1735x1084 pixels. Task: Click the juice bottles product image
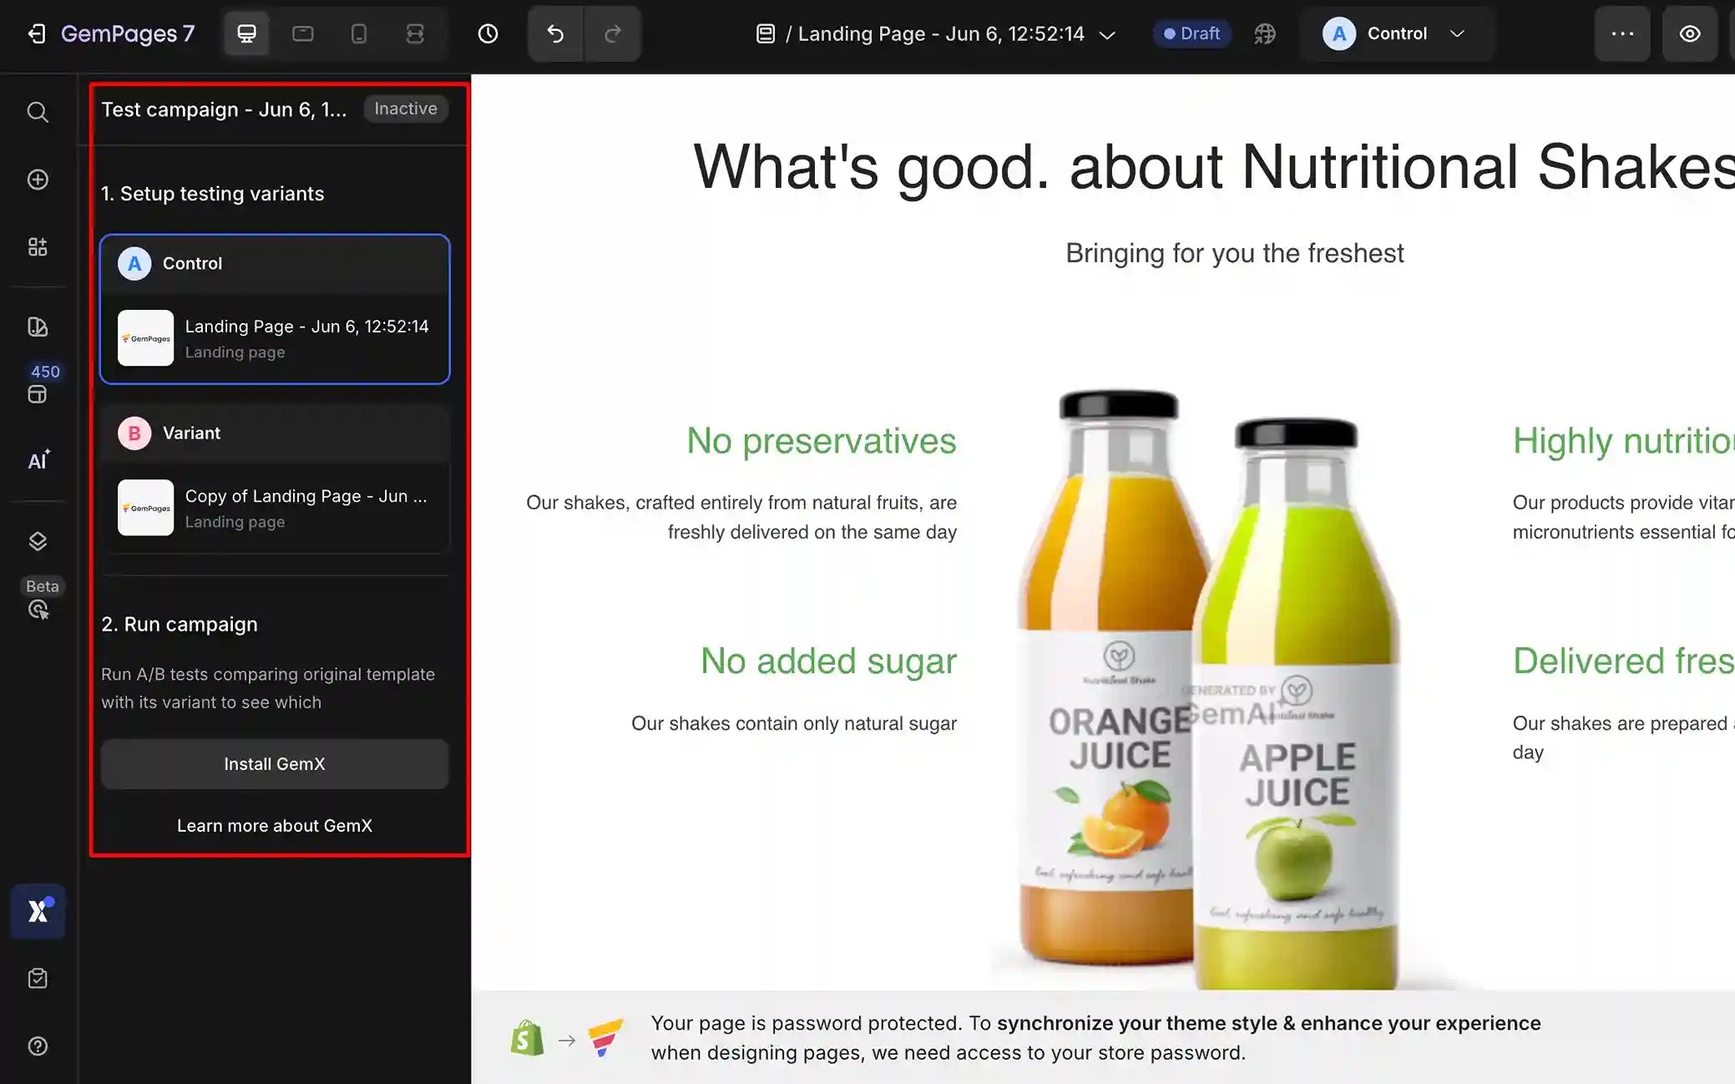coord(1209,689)
